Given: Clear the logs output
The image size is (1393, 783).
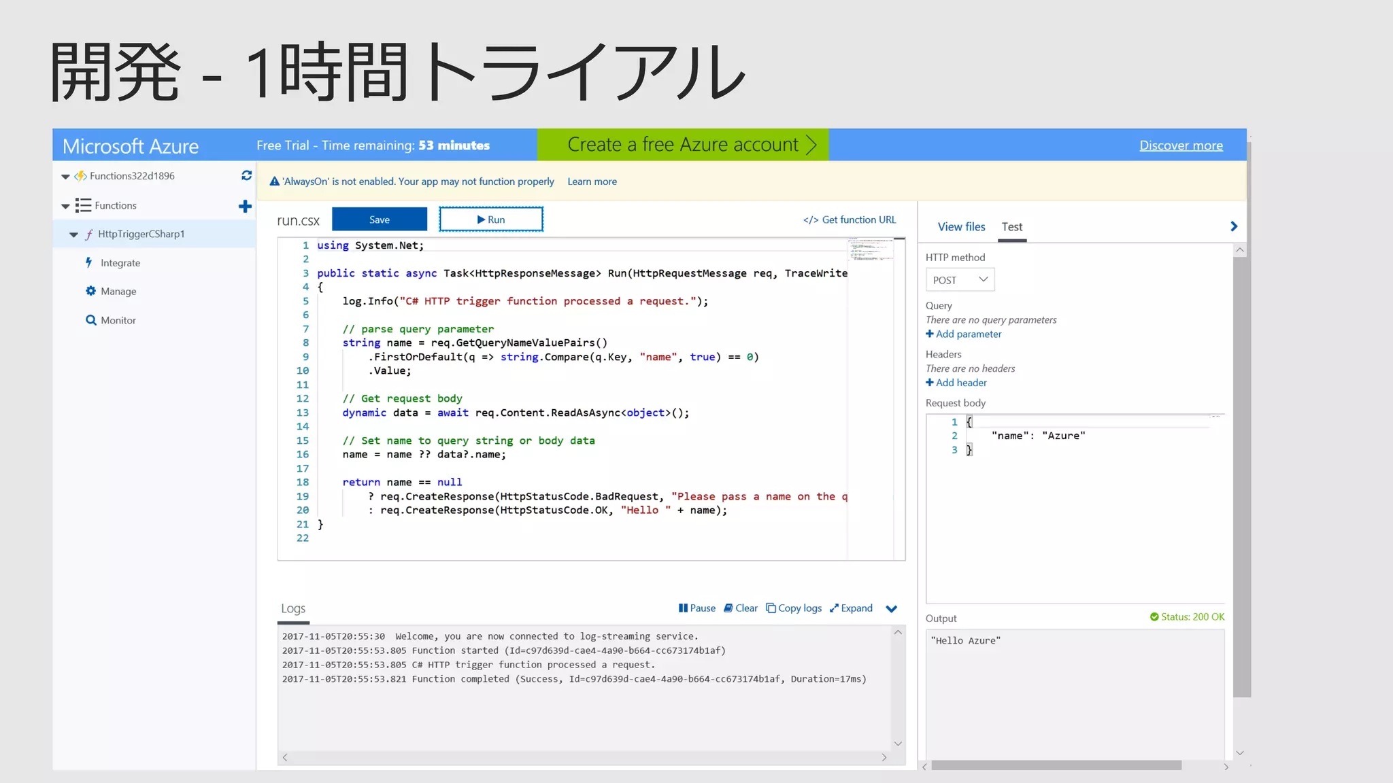Looking at the screenshot, I should tap(740, 608).
